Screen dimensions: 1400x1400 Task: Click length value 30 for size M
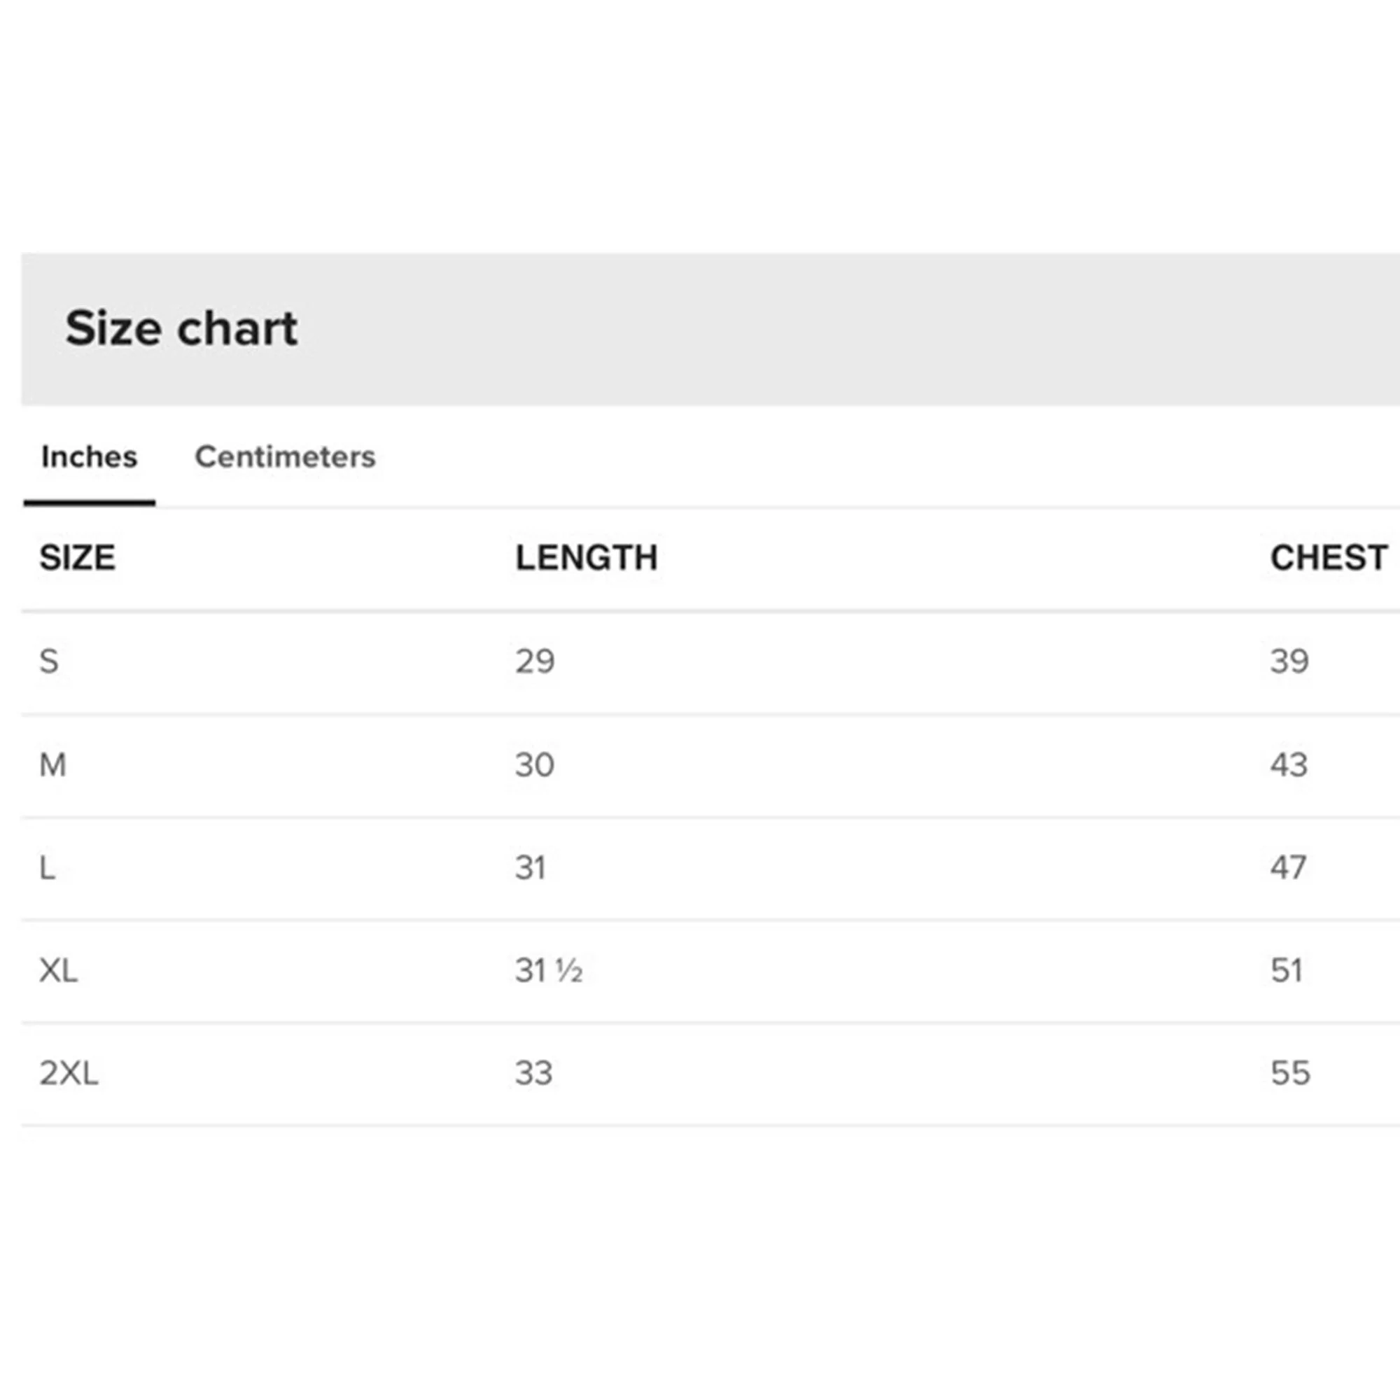tap(535, 764)
